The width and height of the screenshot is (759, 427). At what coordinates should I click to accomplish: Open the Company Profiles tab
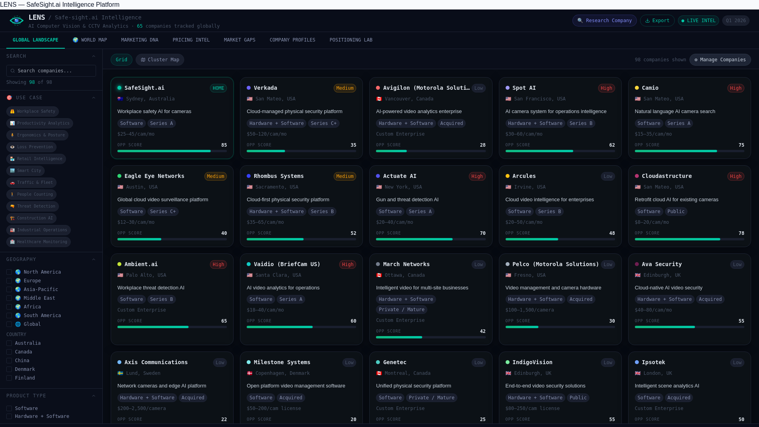pyautogui.click(x=293, y=40)
